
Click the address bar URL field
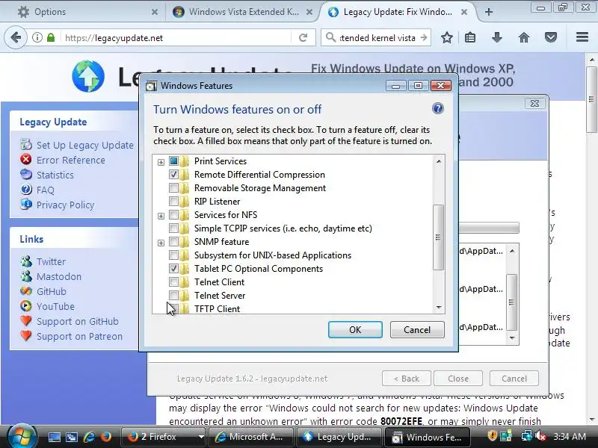(x=177, y=38)
